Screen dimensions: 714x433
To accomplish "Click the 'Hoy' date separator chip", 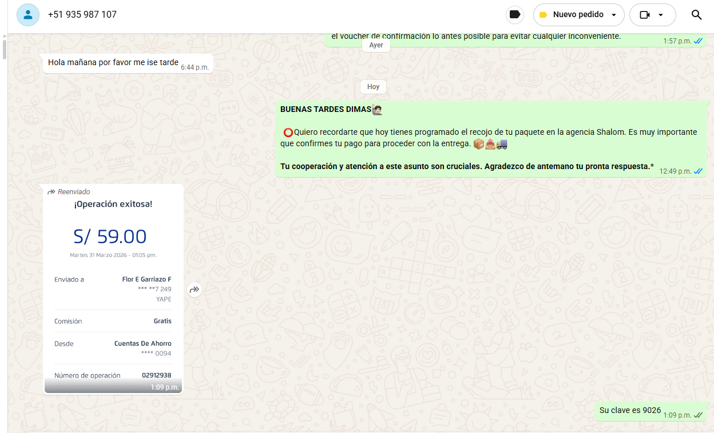I will coord(373,87).
